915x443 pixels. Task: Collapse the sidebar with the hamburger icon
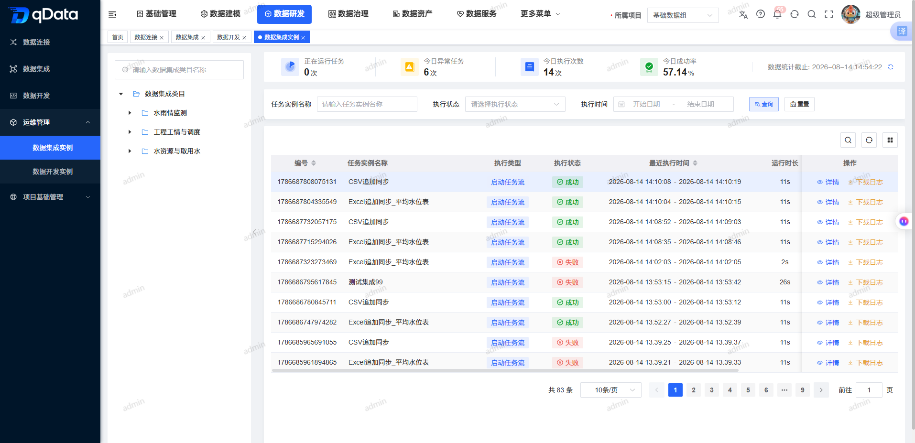coord(112,15)
